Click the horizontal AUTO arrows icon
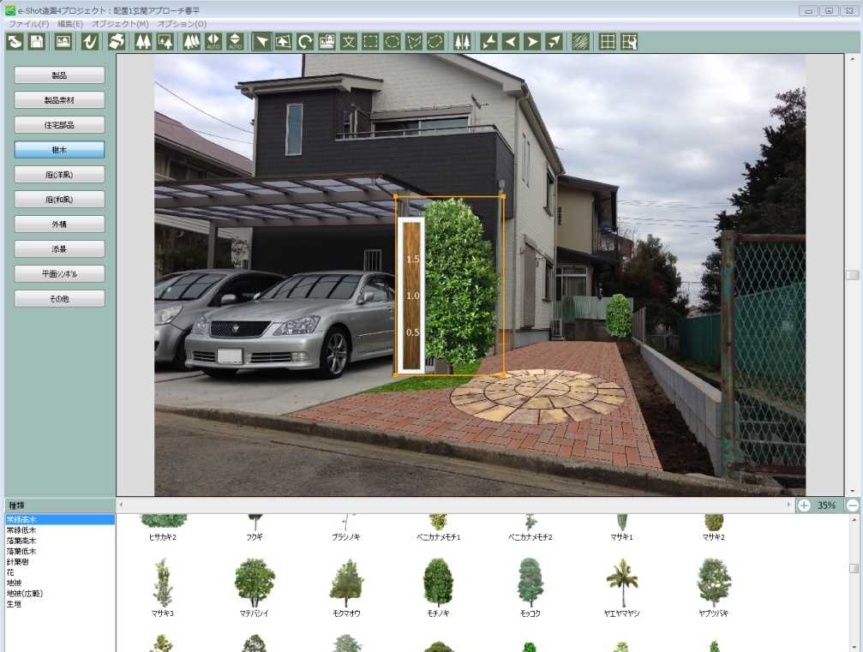Image resolution: width=863 pixels, height=652 pixels. coord(213,42)
